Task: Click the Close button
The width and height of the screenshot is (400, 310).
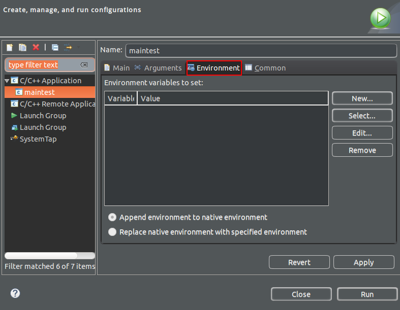Action: 301,294
